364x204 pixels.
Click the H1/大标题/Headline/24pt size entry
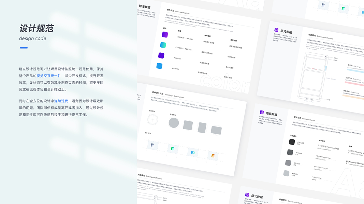pyautogui.click(x=328, y=147)
